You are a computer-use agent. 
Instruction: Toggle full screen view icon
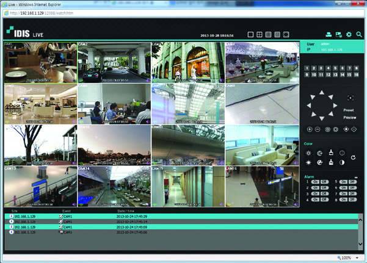coord(286,35)
